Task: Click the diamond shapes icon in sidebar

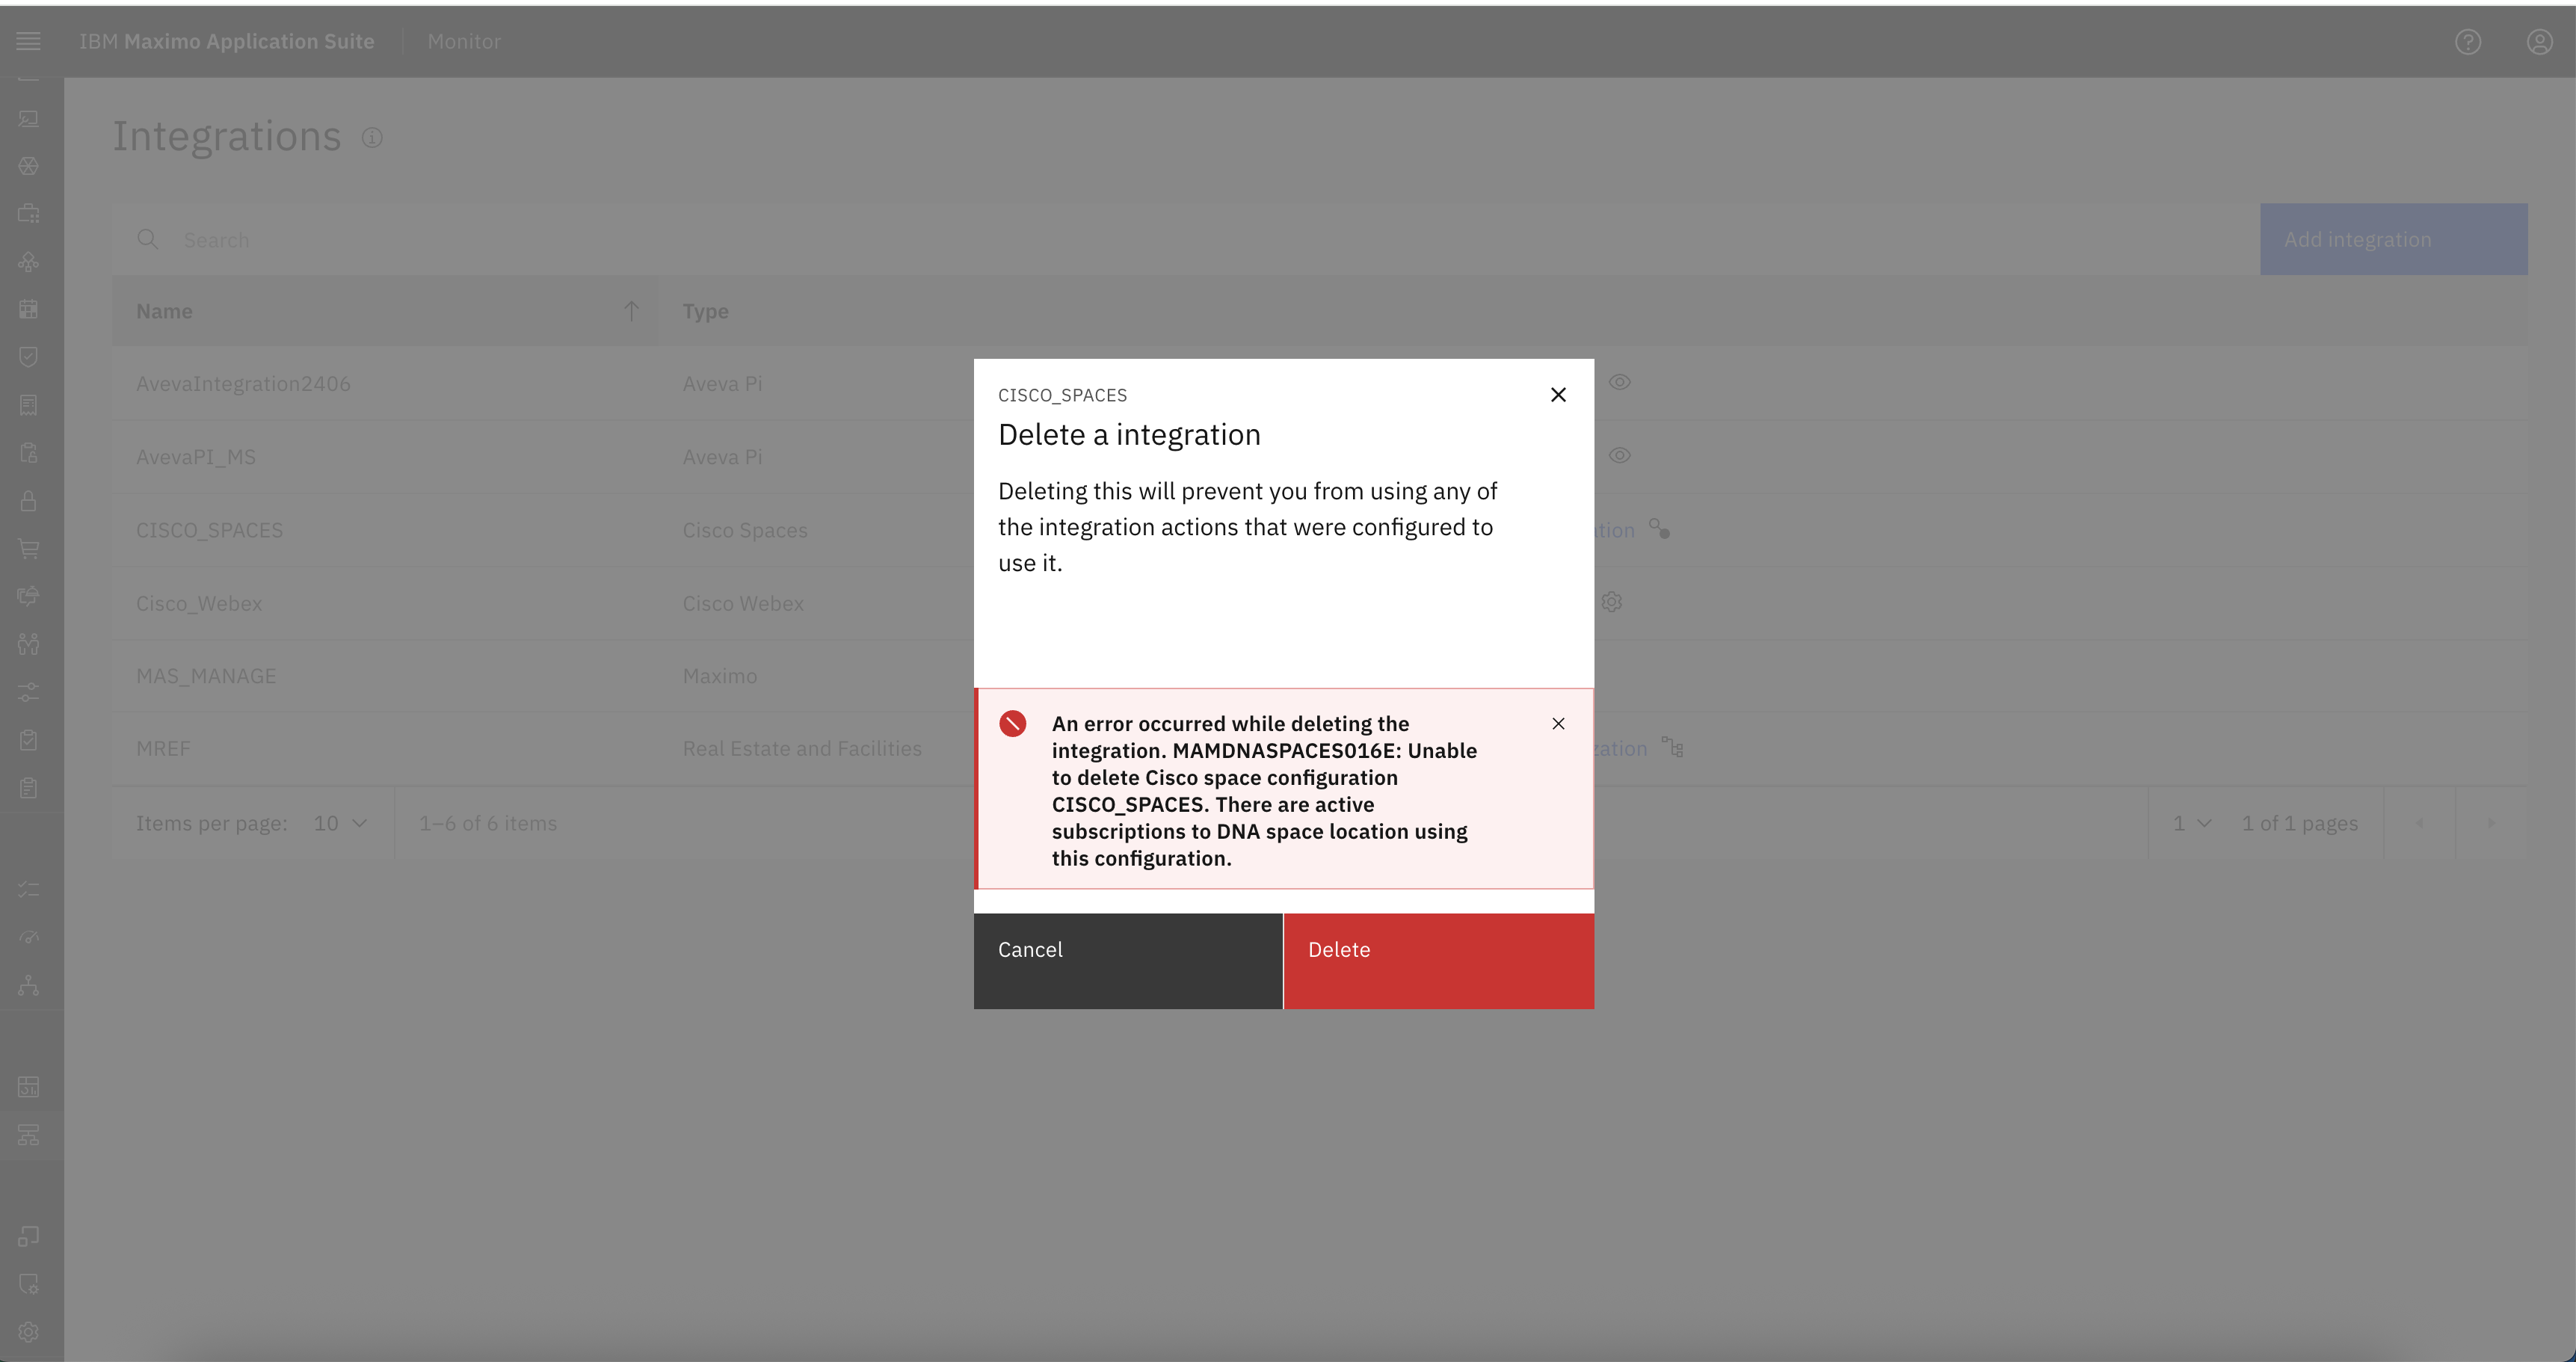Action: 28,262
